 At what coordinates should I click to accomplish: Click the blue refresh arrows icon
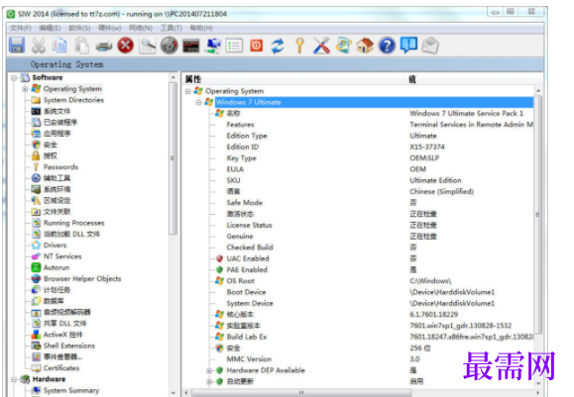pos(278,47)
